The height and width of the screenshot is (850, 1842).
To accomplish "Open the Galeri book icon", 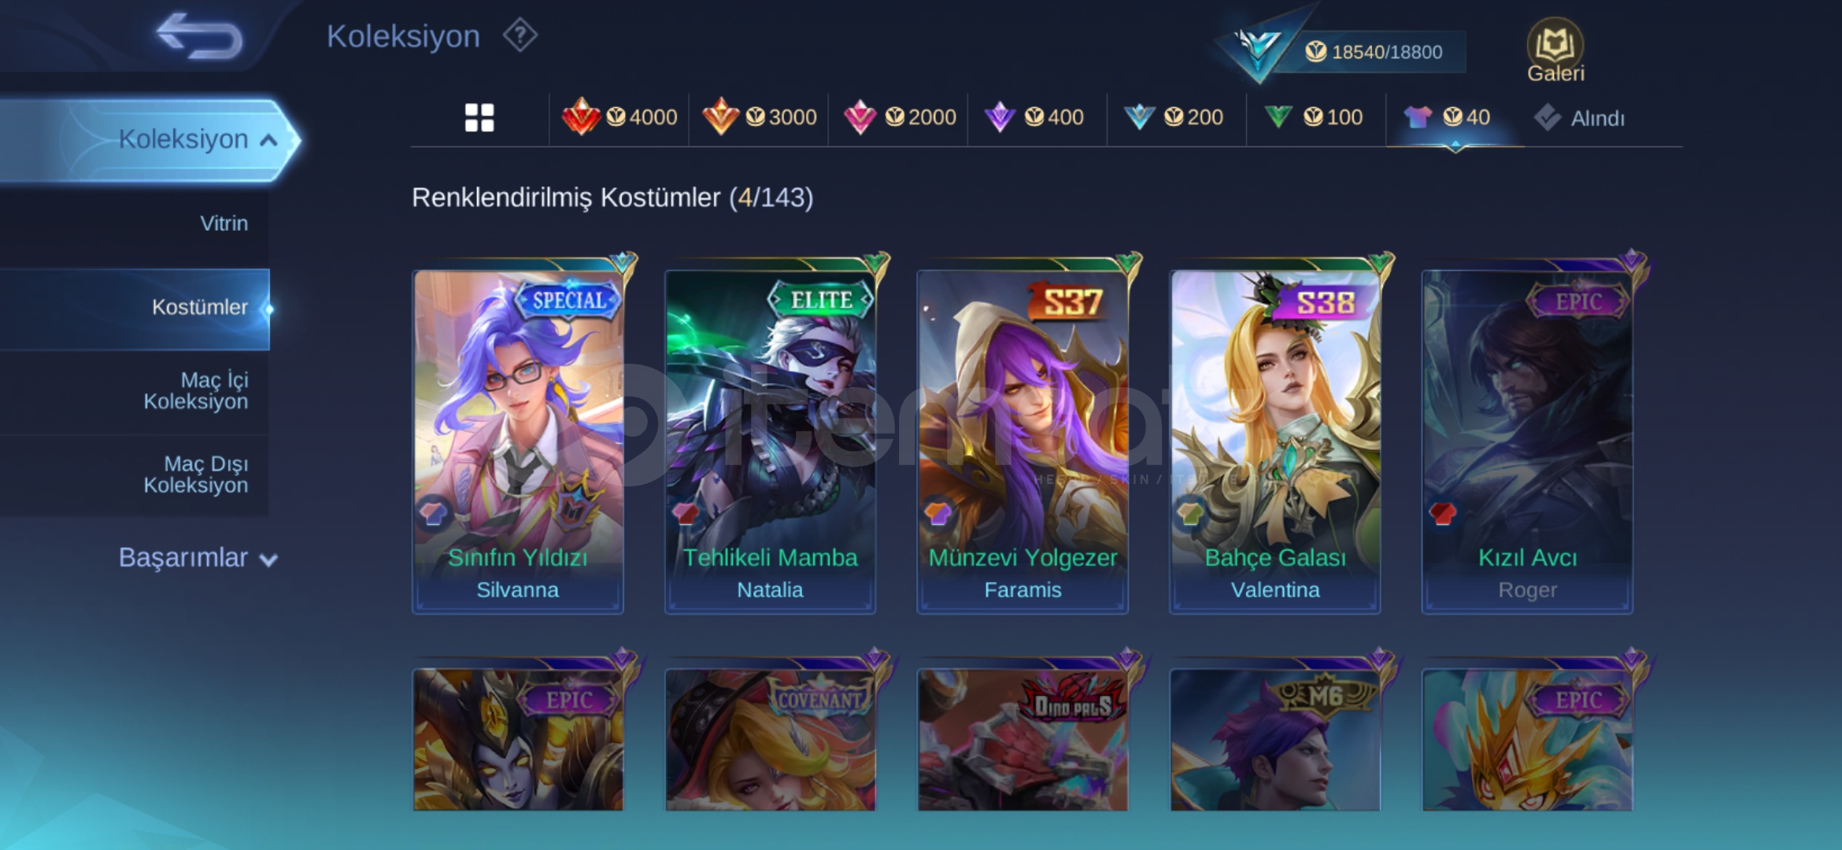I will (x=1555, y=50).
